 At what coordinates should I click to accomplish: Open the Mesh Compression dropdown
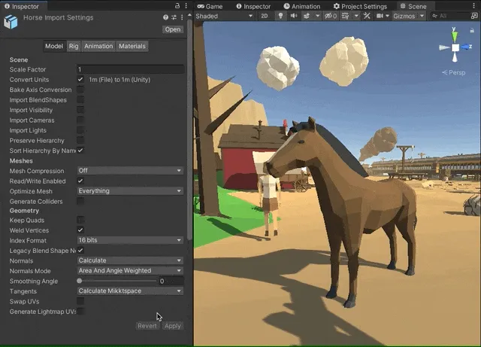130,171
